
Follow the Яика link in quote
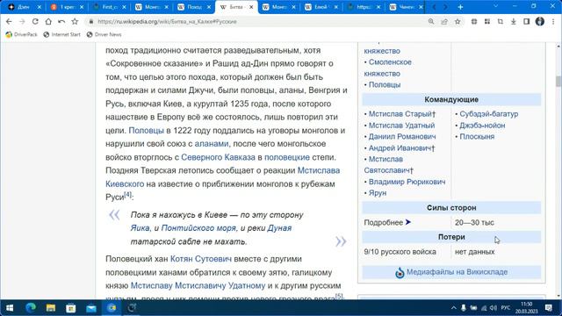click(x=140, y=228)
